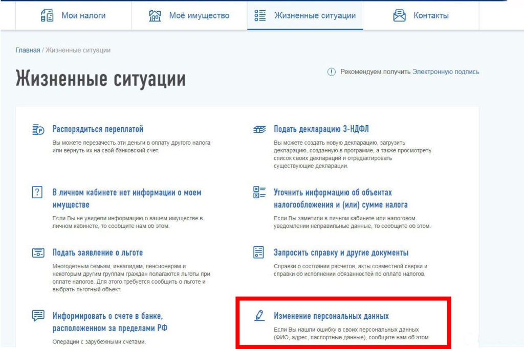Click the pencil icon for Изменение персональных данных
This screenshot has height=349, width=524.
click(259, 316)
